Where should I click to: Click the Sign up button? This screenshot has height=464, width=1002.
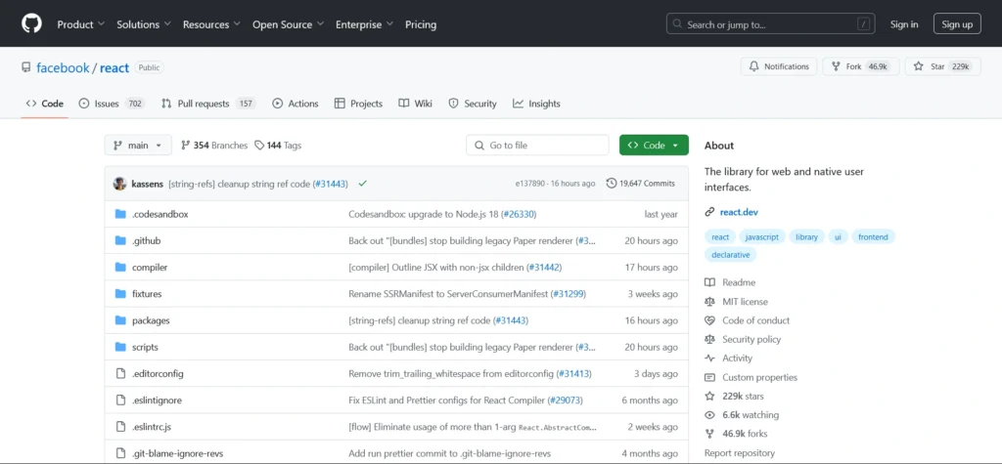click(956, 24)
